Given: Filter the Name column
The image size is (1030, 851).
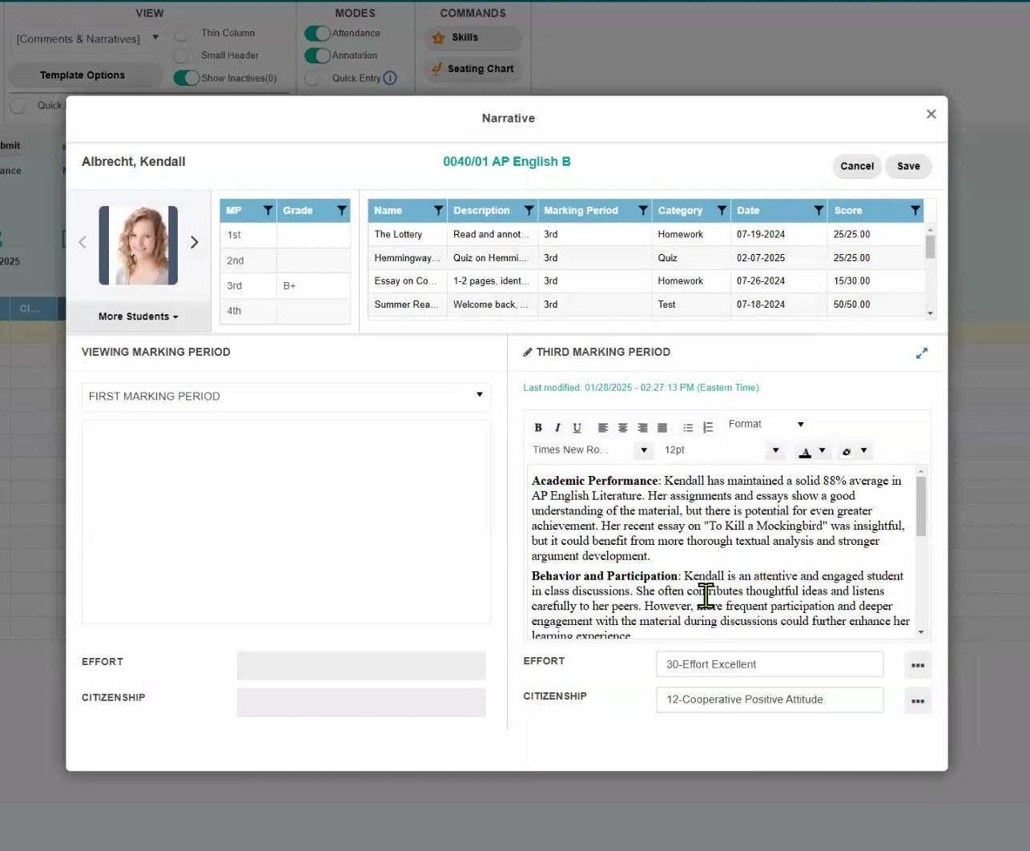Looking at the screenshot, I should coord(438,211).
